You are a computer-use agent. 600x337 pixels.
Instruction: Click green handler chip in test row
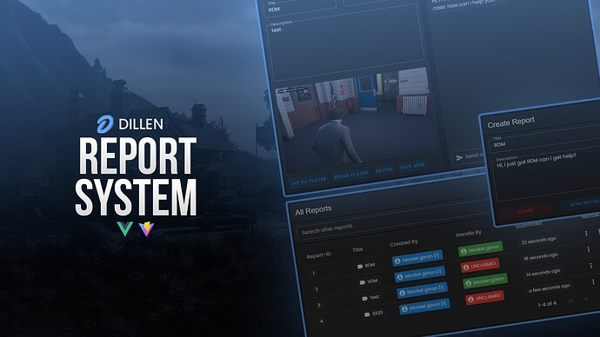point(485,281)
